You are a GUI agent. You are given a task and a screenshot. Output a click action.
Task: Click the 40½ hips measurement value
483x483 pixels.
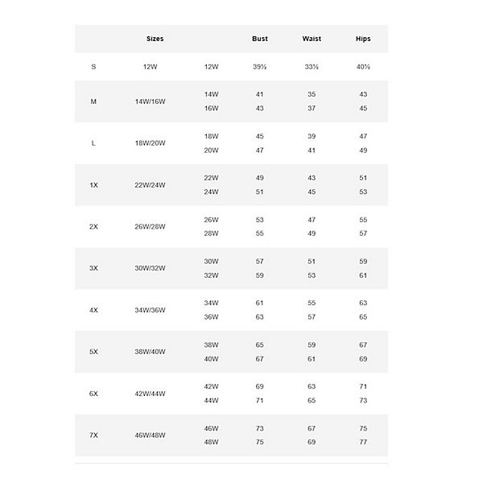click(x=363, y=67)
